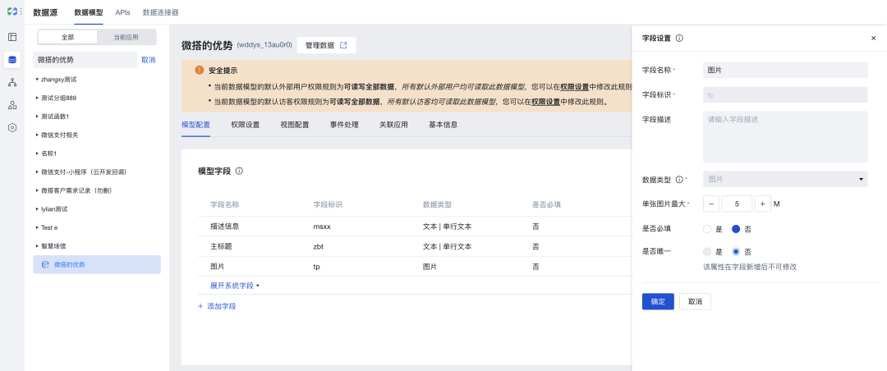The height and width of the screenshot is (371, 887).
Task: Expand 展开系统字段 list
Action: [235, 286]
